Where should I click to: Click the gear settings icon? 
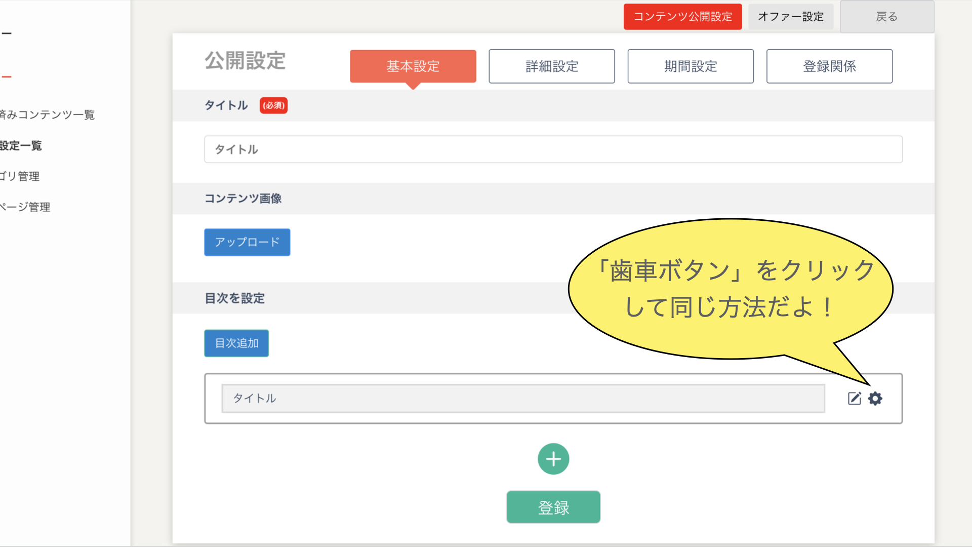(875, 399)
